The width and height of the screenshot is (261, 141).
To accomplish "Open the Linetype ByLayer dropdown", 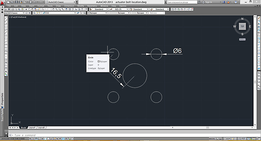I will (x=129, y=13).
